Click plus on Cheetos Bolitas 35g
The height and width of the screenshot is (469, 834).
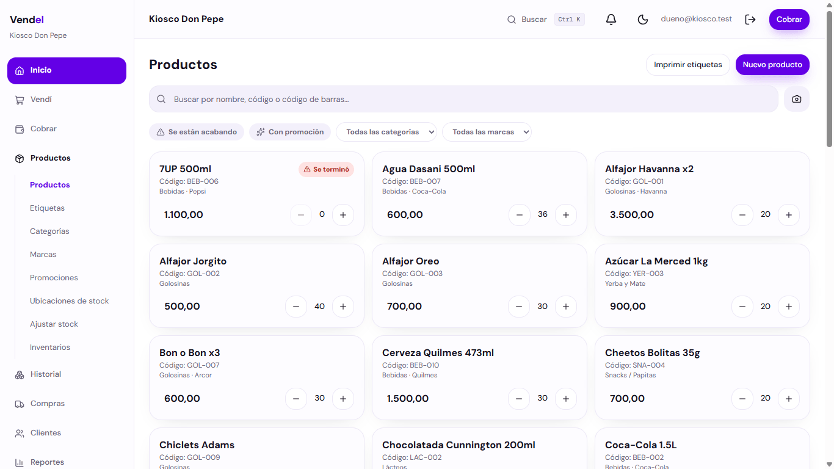pyautogui.click(x=789, y=399)
